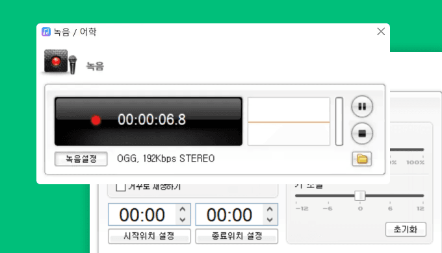Click the red record indicator dot
Image resolution: width=442 pixels, height=253 pixels.
(x=96, y=120)
